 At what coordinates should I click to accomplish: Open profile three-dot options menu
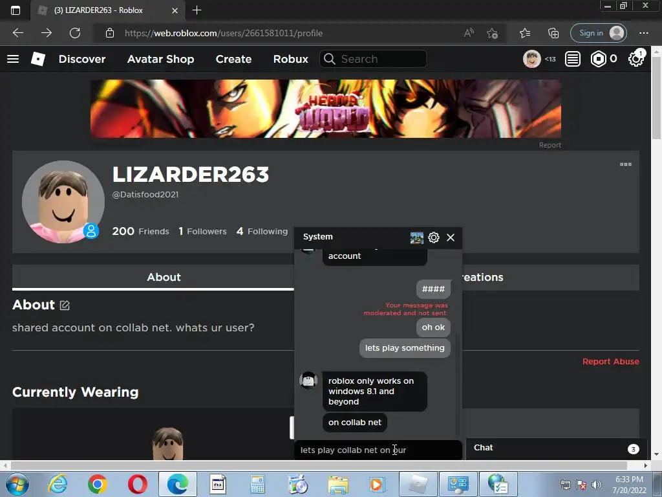click(625, 164)
